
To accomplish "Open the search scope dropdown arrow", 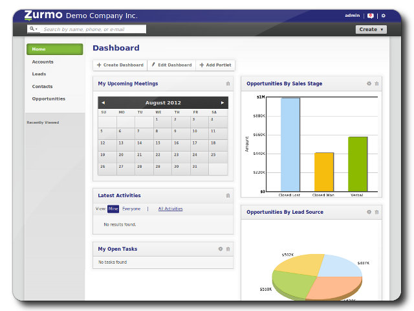I will pos(33,29).
